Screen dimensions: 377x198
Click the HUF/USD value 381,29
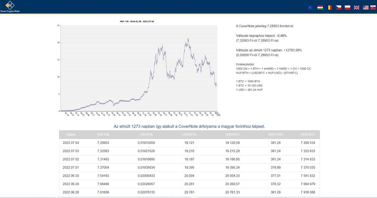coord(275,192)
